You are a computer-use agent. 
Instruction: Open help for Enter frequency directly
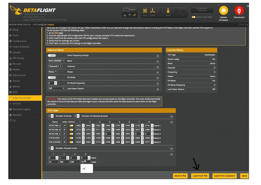(158, 56)
